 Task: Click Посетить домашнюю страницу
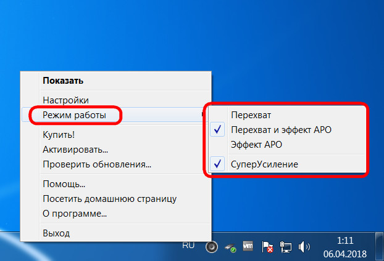[109, 198]
